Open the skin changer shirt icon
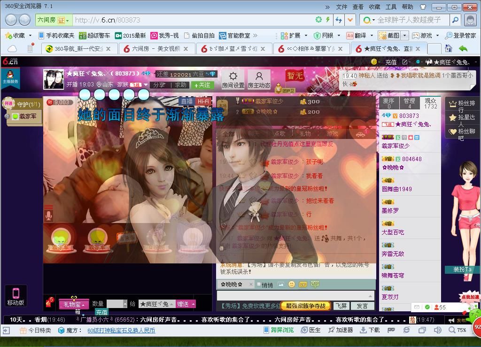The width and height of the screenshot is (481, 347). point(423,7)
